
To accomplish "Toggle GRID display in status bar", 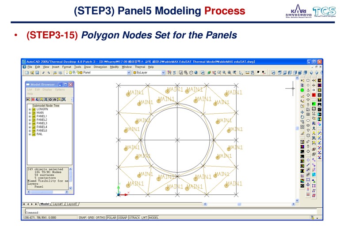I will click(x=91, y=218).
